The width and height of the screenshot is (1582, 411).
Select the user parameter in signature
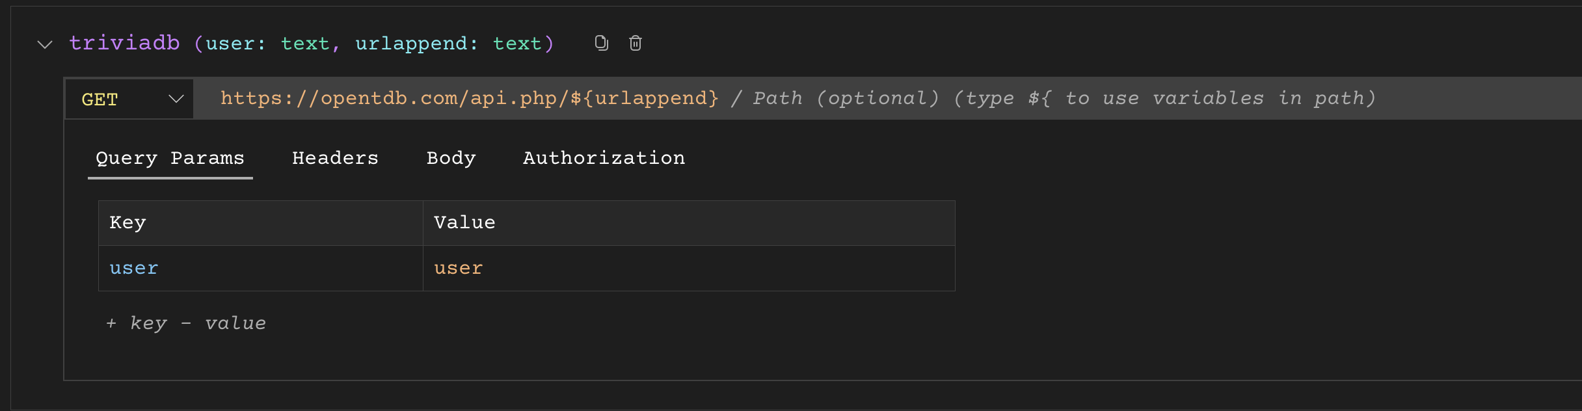click(x=230, y=44)
